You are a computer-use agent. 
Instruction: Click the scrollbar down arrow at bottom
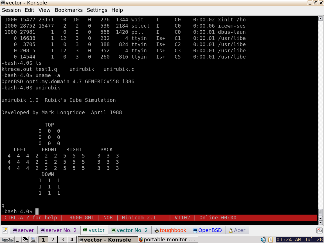[x=320, y=222]
